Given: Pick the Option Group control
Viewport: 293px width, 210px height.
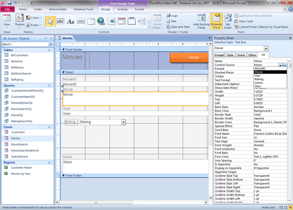Looking at the screenshot, I should (x=131, y=21).
